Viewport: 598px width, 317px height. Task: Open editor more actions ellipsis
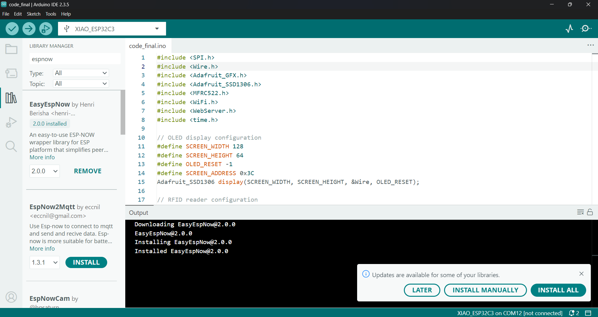coord(591,45)
